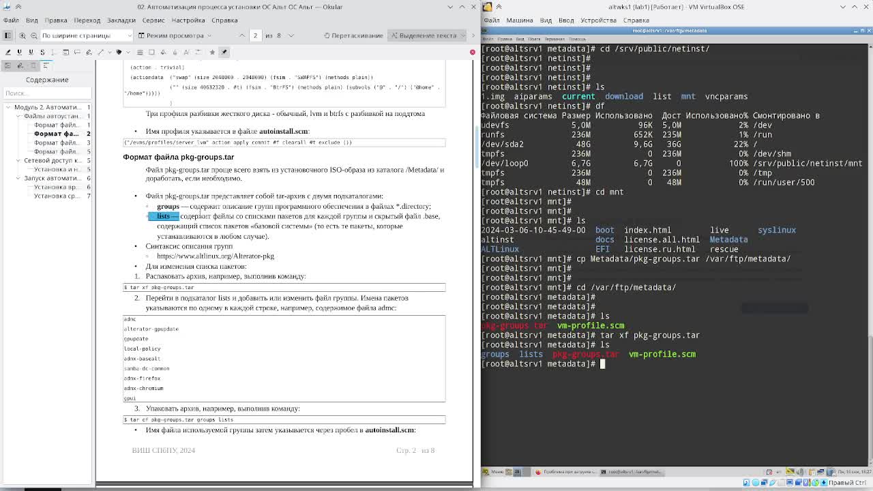Click the zoom out magnifier icon
The image size is (873, 491).
tap(33, 35)
